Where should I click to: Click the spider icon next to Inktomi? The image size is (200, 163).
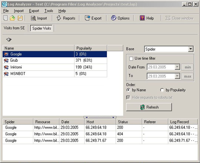pyautogui.click(x=6, y=67)
